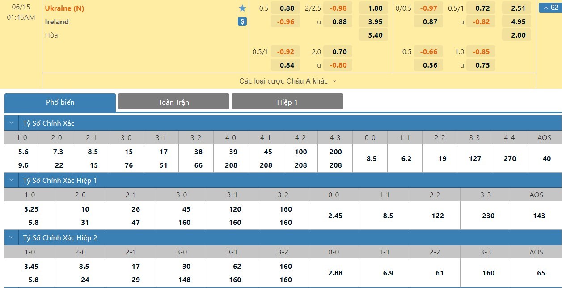Click the blue star favorite icon
Viewport: 562px width, 288px height.
242,8
